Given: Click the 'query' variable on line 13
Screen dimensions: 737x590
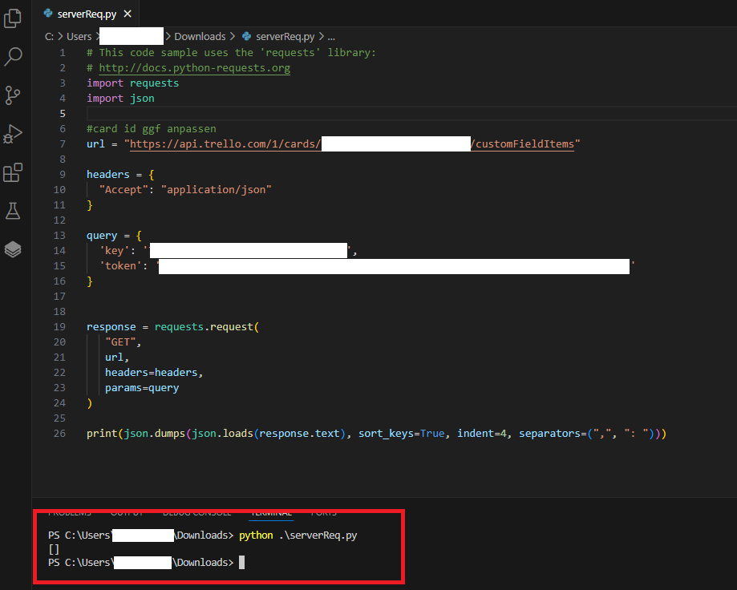Looking at the screenshot, I should click(x=102, y=236).
